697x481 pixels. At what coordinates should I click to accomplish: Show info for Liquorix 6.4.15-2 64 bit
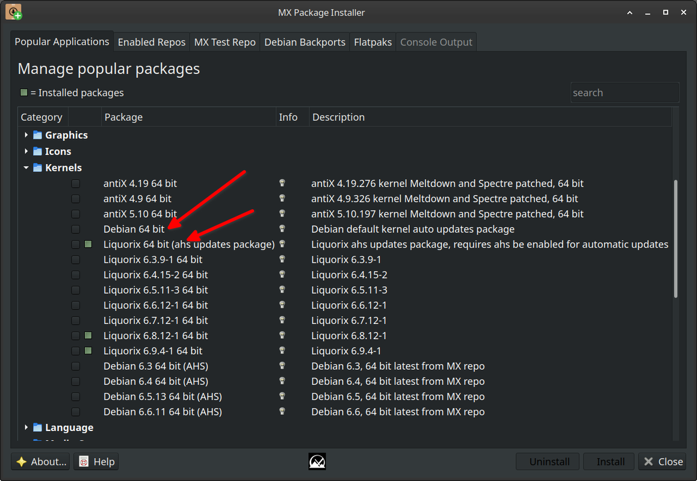coord(282,275)
